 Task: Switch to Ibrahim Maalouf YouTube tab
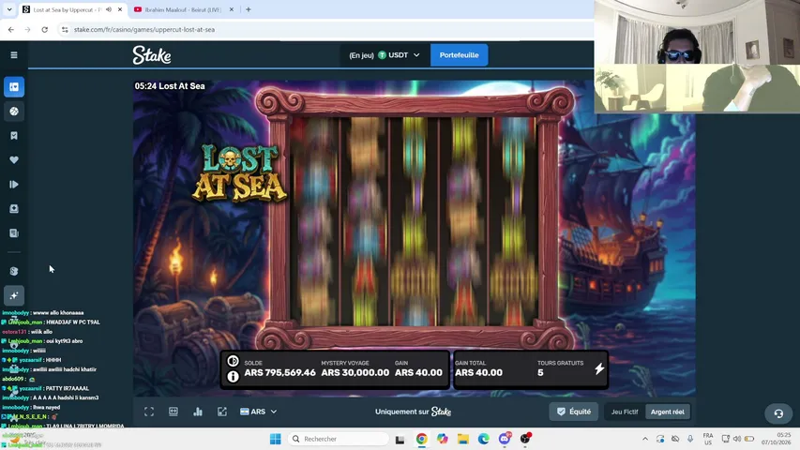(182, 9)
